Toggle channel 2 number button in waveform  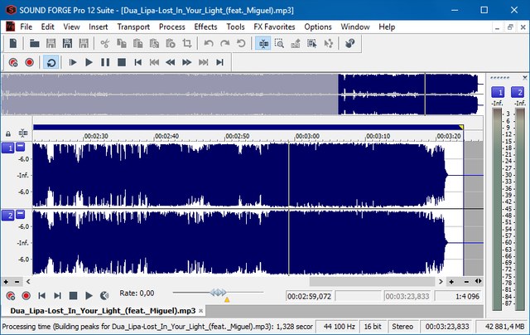pyautogui.click(x=8, y=216)
